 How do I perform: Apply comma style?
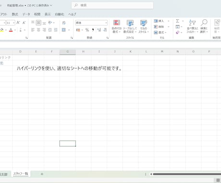(x=93, y=30)
